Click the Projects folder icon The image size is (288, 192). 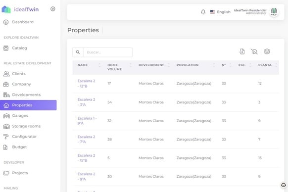click(6, 173)
